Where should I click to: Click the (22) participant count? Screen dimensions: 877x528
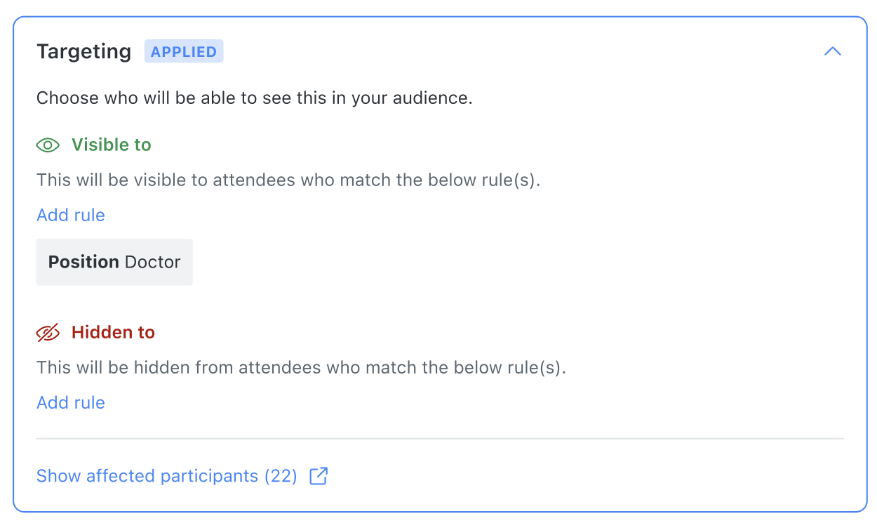pyautogui.click(x=281, y=476)
